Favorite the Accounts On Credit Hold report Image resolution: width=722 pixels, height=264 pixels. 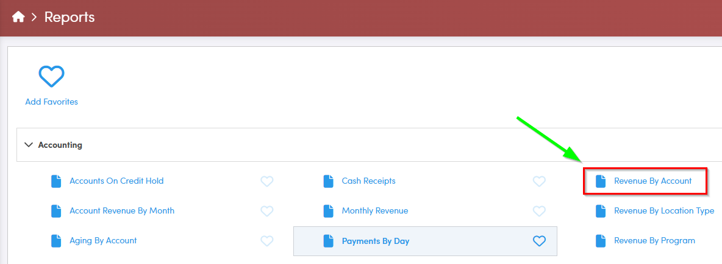tap(266, 181)
